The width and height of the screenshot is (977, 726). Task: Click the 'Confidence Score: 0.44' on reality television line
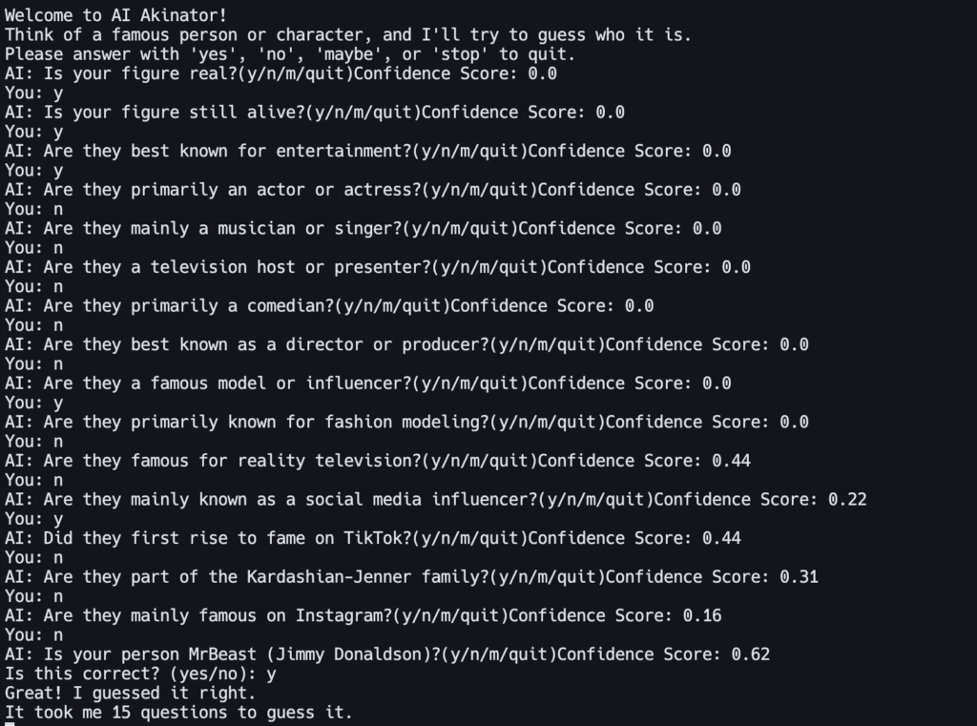pyautogui.click(x=644, y=461)
